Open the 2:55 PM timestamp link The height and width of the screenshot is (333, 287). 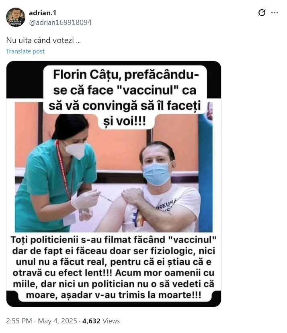[x=19, y=321]
